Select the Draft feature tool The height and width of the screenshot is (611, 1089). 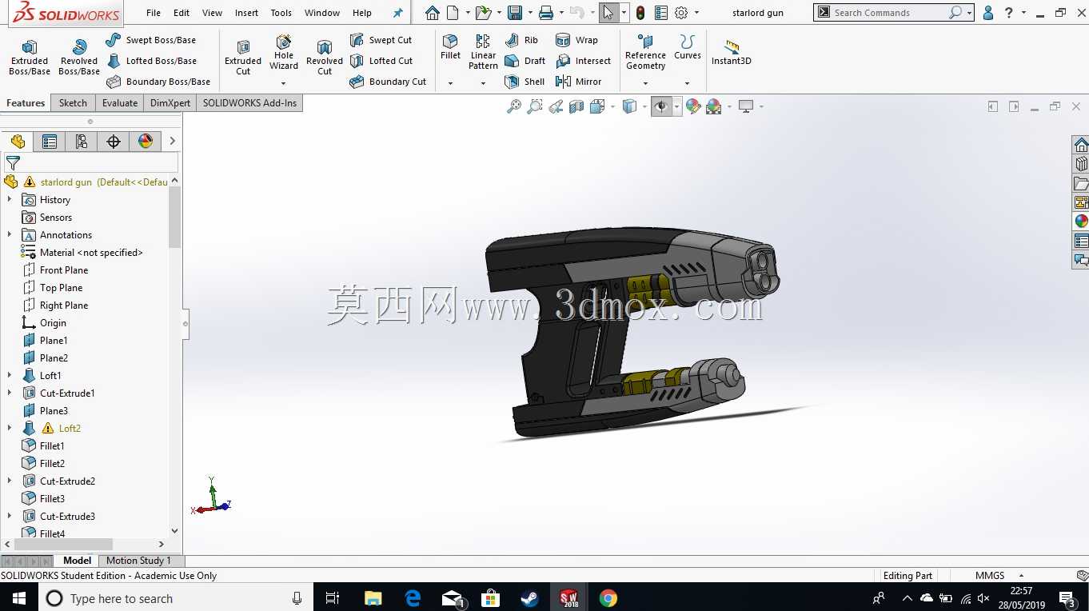[525, 61]
